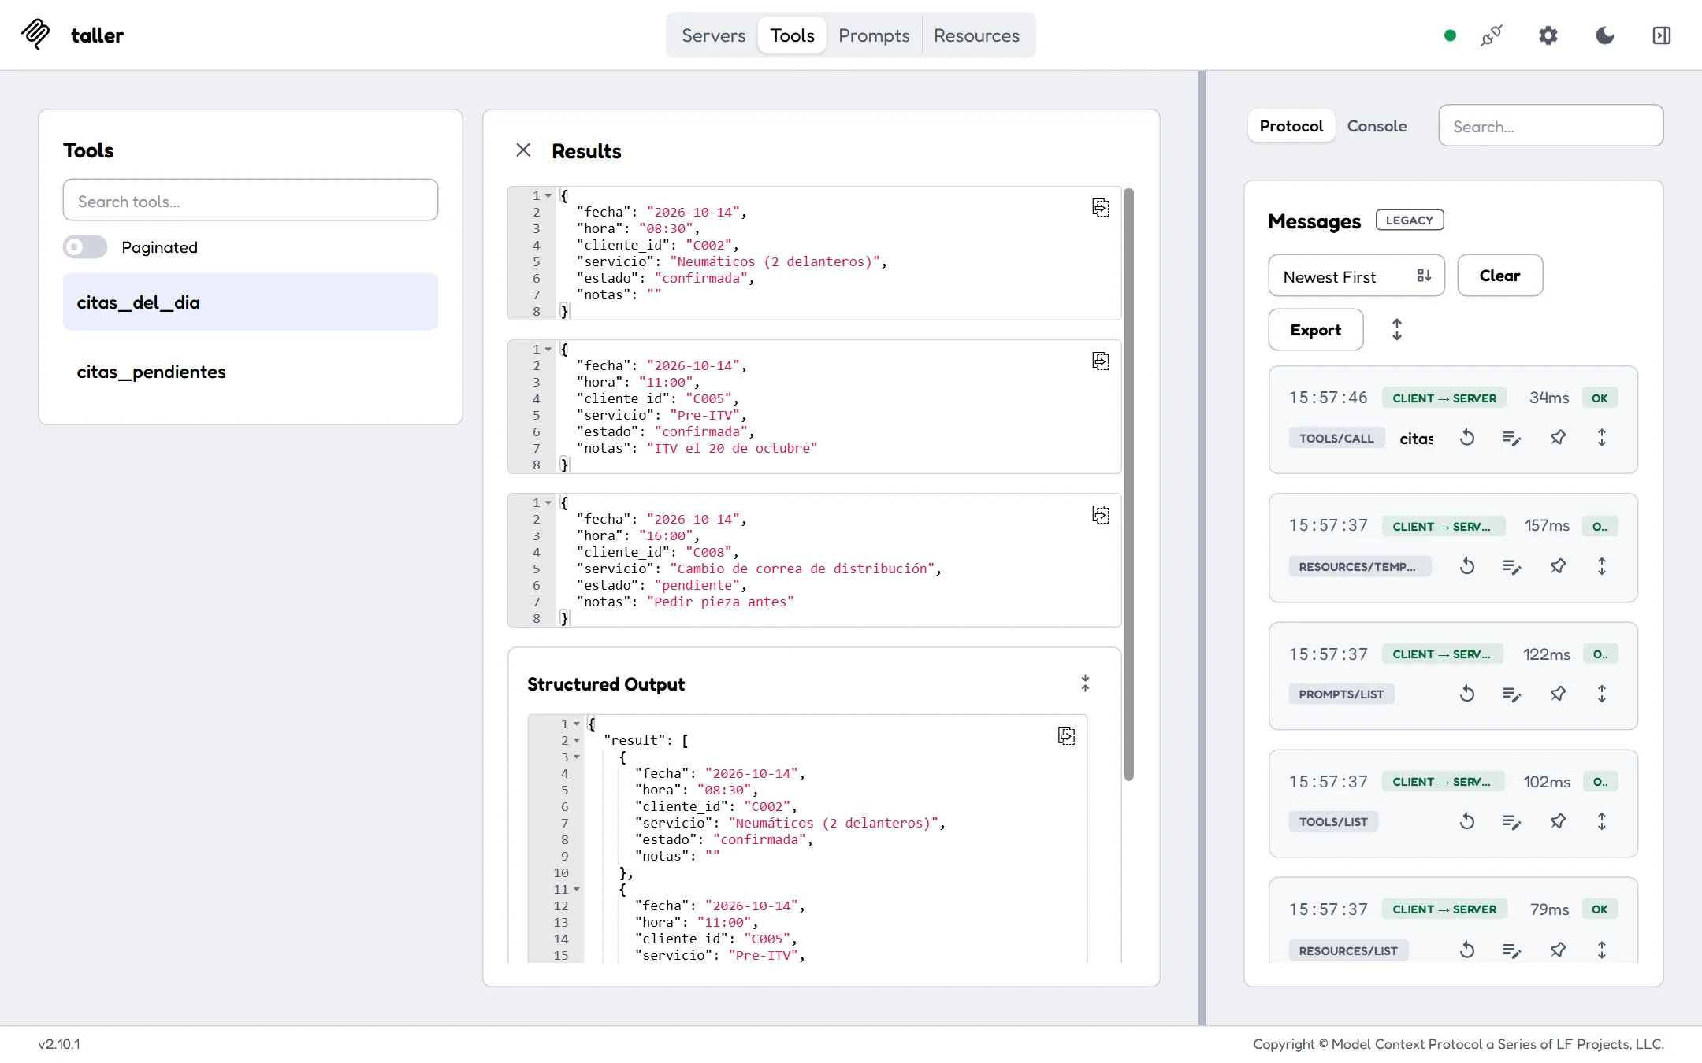Fold line 1 in first result JSON
The image size is (1702, 1063).
coord(548,195)
